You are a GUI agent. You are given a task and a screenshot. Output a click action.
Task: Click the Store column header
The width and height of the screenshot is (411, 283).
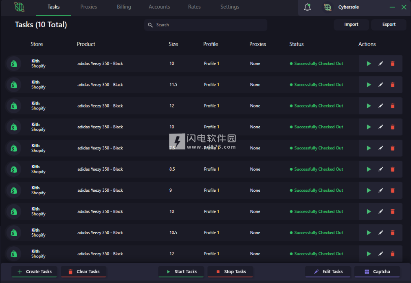[37, 44]
